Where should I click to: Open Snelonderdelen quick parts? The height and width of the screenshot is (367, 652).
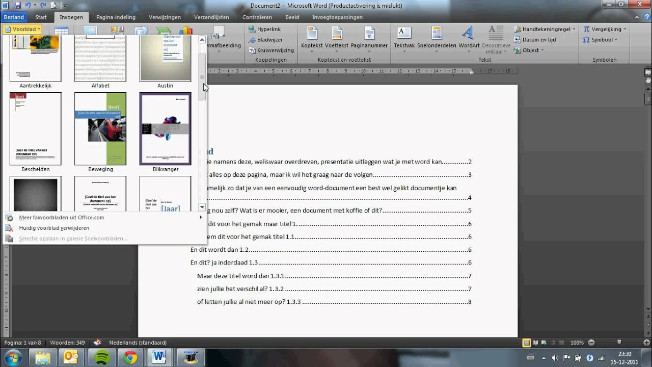(437, 39)
